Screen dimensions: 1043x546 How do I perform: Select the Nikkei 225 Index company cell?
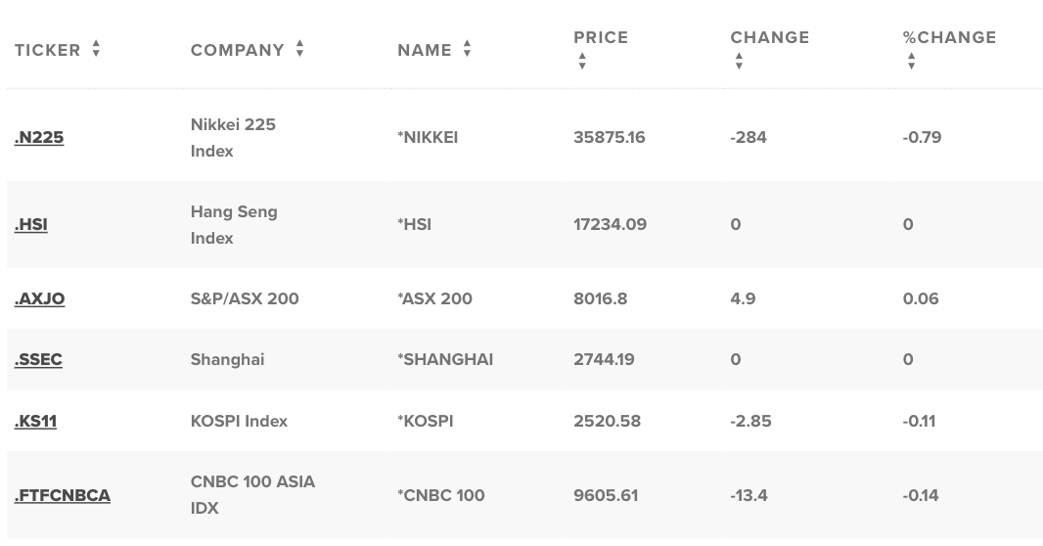(233, 138)
